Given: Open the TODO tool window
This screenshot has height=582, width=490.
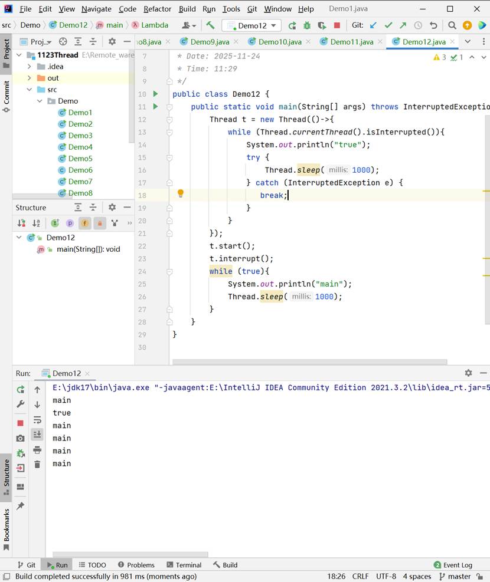Looking at the screenshot, I should click(93, 565).
